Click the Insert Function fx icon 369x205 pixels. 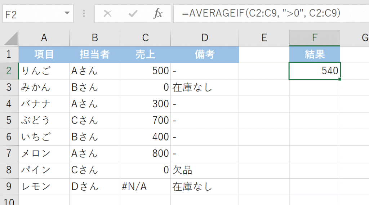pyautogui.click(x=158, y=14)
